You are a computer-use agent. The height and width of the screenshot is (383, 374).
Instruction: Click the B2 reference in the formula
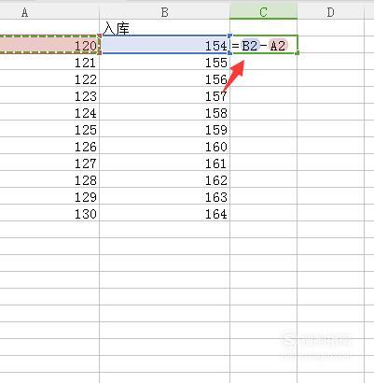(250, 46)
